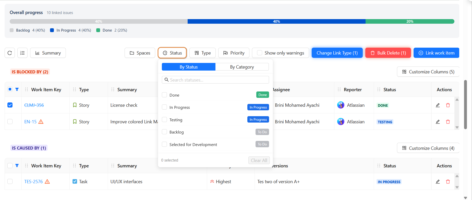Click filter funnel icon in blocked-by table
Screen dimensions: 472x200
17,89
